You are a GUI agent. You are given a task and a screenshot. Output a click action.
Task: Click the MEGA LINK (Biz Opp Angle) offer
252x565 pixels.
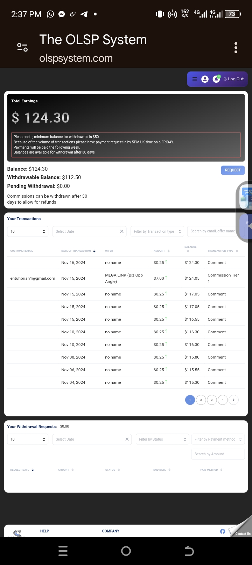point(124,278)
